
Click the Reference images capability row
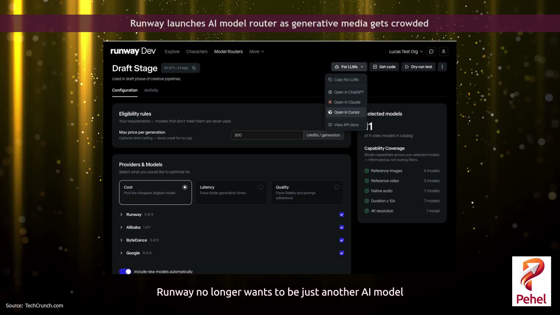(402, 171)
